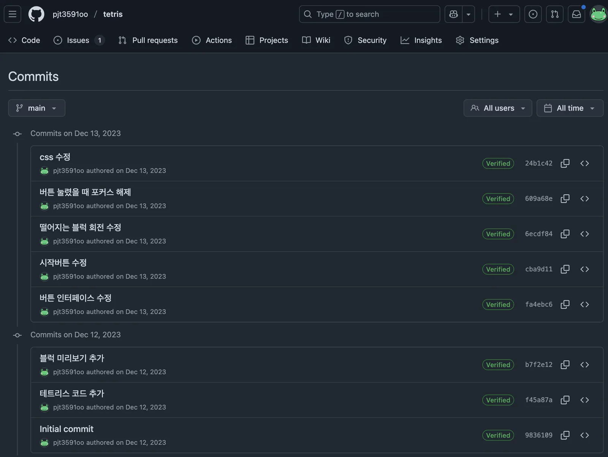Expand the Copilot dropdown arrow
Image resolution: width=608 pixels, height=457 pixels.
469,14
